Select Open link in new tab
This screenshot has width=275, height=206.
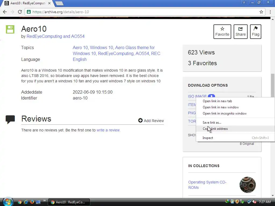pos(235,101)
